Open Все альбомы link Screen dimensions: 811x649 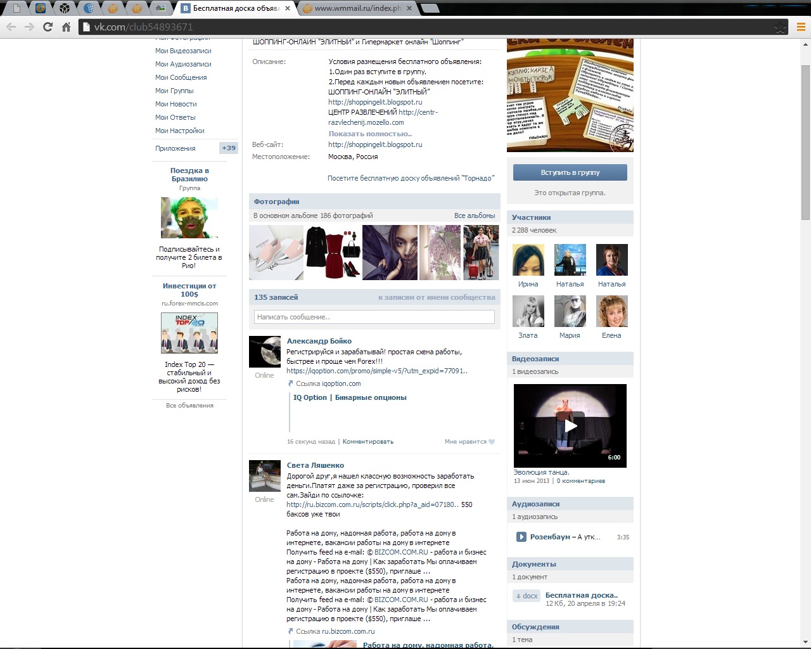(475, 215)
